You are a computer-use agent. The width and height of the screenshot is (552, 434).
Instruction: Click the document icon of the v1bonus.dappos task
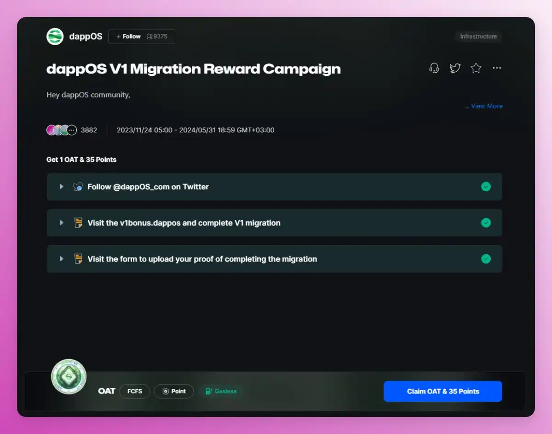78,223
